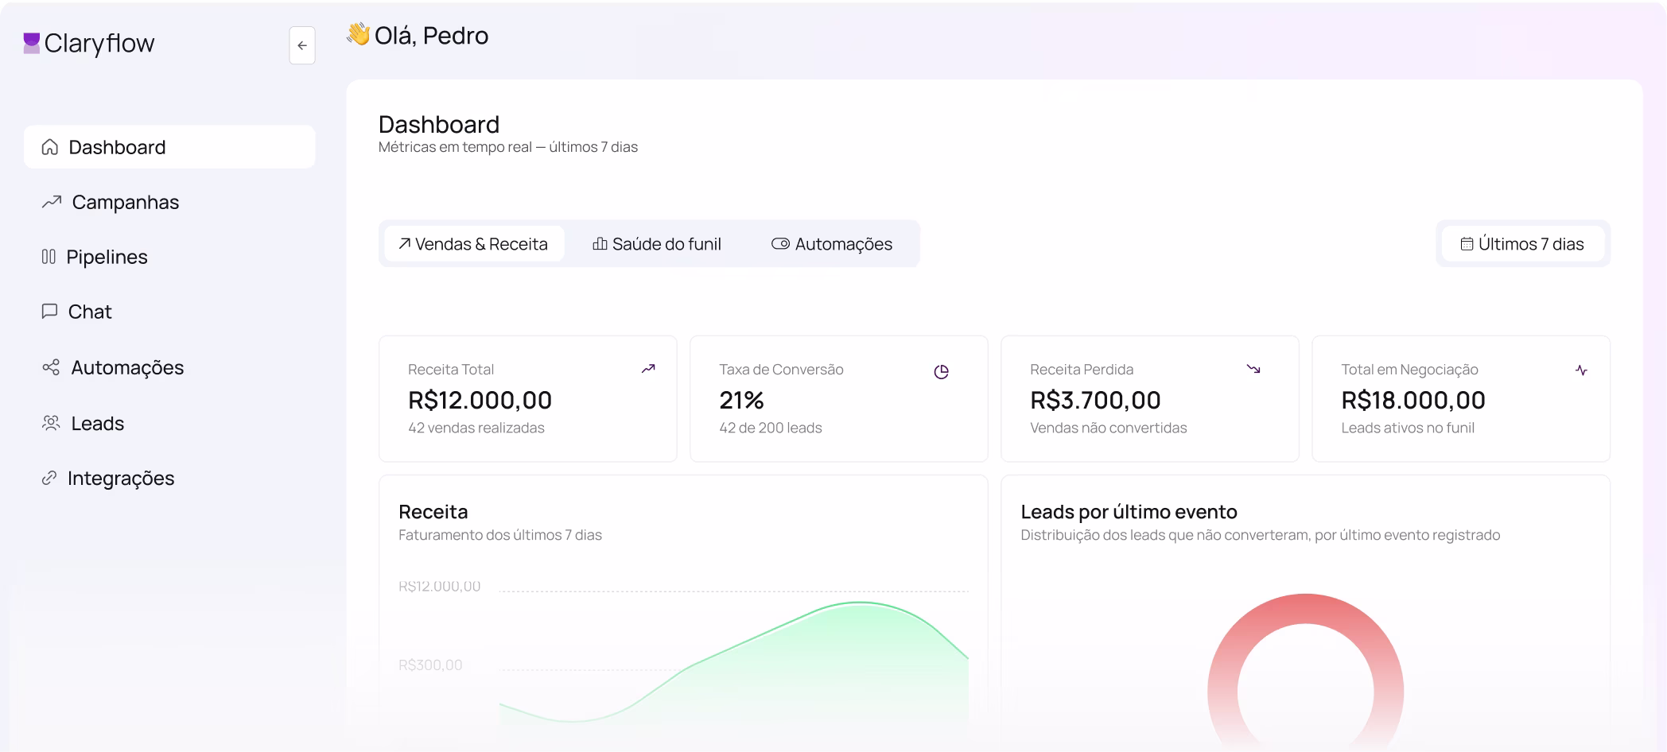This screenshot has height=752, width=1667.
Task: Open Dashboard in the sidebar menu
Action: click(x=169, y=147)
